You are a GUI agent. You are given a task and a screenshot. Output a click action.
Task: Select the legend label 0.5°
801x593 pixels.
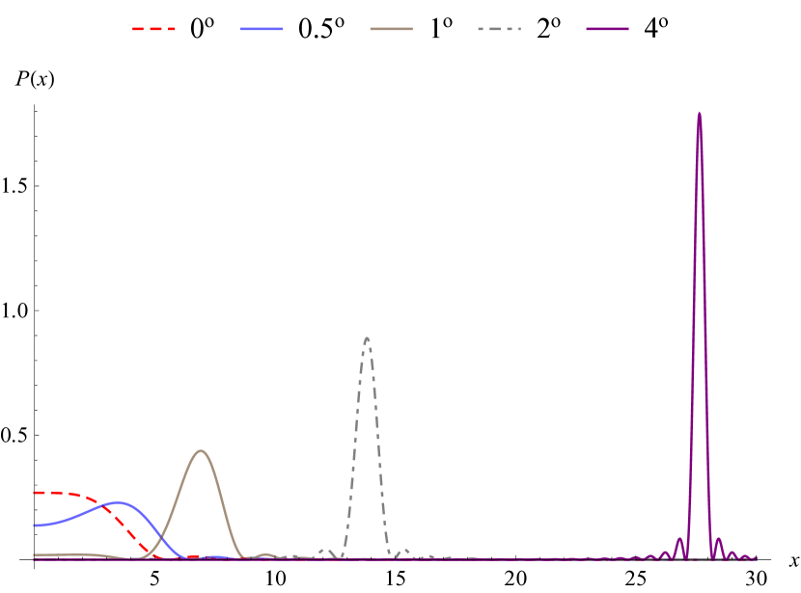coord(321,29)
